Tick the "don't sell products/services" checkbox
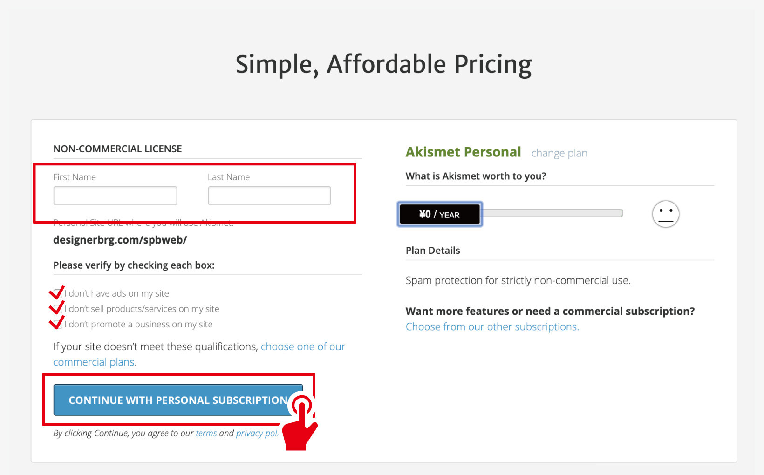 (x=57, y=309)
